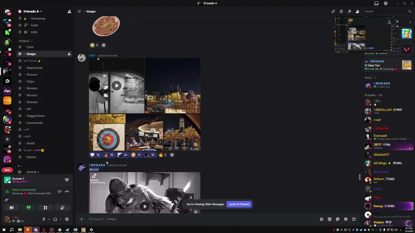Collapse the PUBLIC category
The height and width of the screenshot is (233, 415).
click(25, 41)
